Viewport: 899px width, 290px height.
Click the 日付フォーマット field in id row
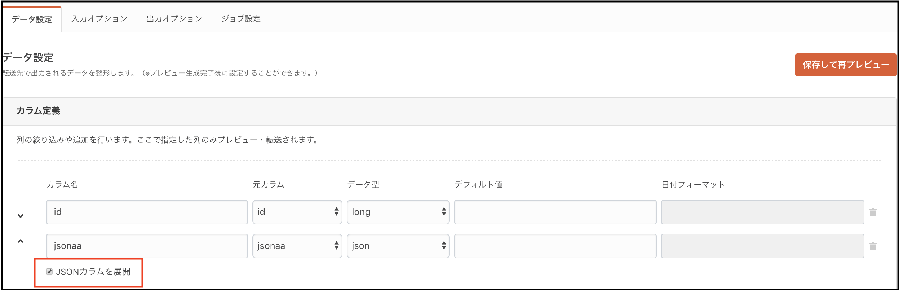click(x=762, y=212)
